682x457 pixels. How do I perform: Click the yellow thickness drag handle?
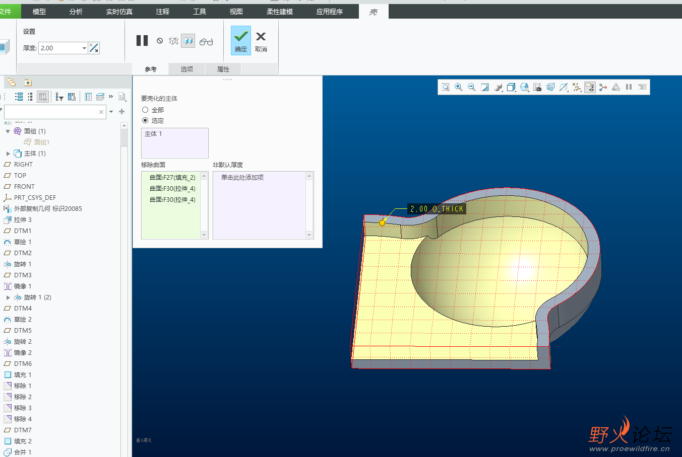[x=382, y=222]
